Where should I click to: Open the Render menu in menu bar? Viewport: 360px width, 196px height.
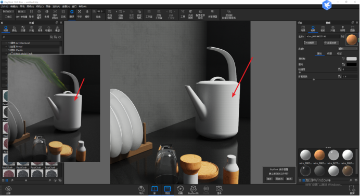[x=57, y=6]
